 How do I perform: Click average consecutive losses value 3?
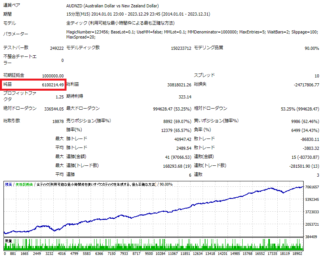pos(318,175)
